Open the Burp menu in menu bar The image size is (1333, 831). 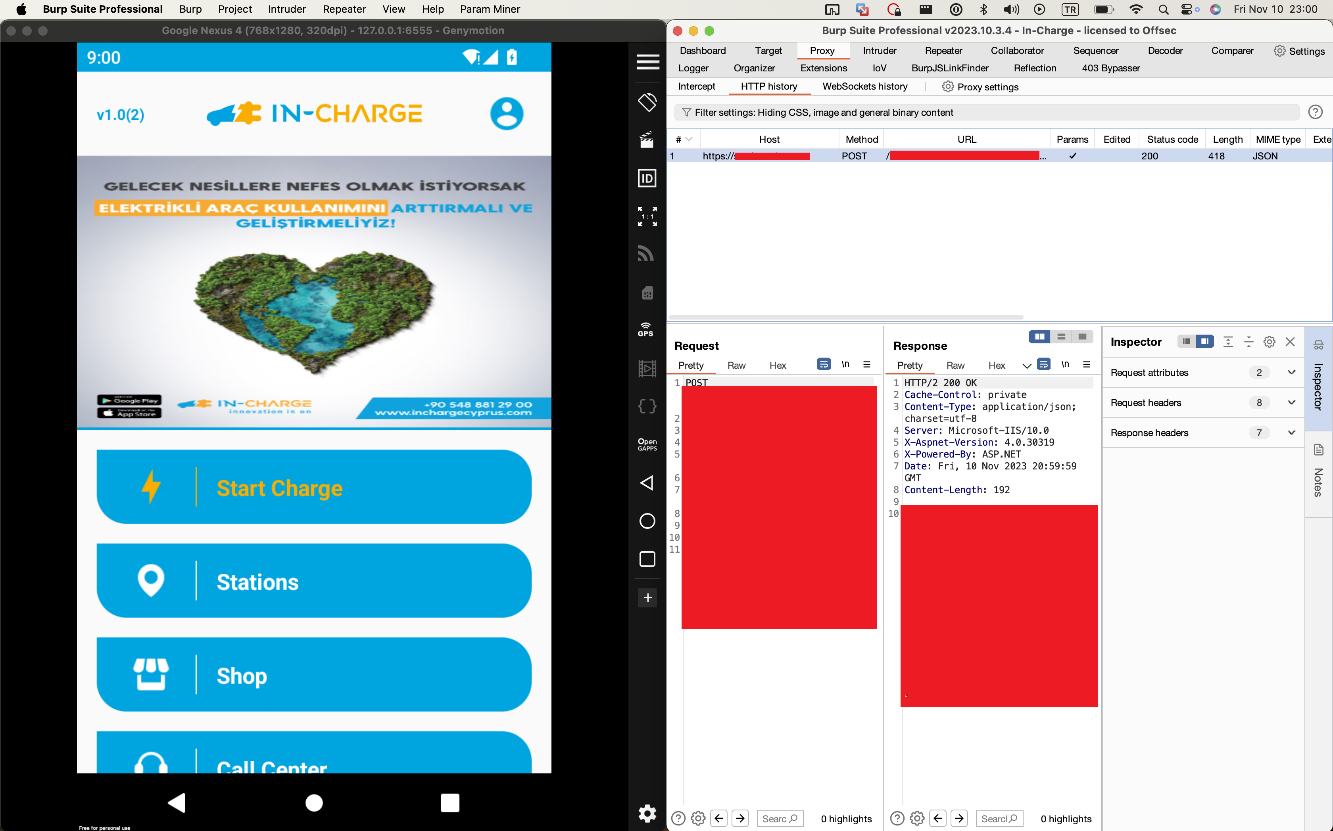click(x=190, y=9)
